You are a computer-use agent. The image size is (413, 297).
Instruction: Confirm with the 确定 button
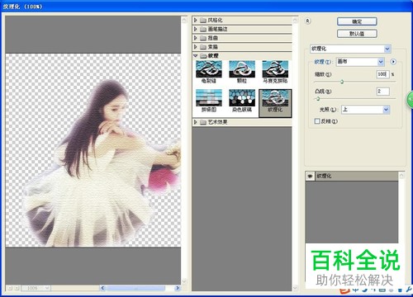(357, 21)
